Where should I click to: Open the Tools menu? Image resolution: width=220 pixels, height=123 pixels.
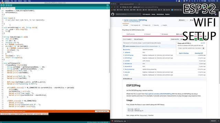point(25,1)
